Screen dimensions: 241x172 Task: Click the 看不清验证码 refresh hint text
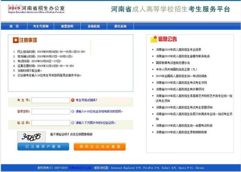[71, 135]
